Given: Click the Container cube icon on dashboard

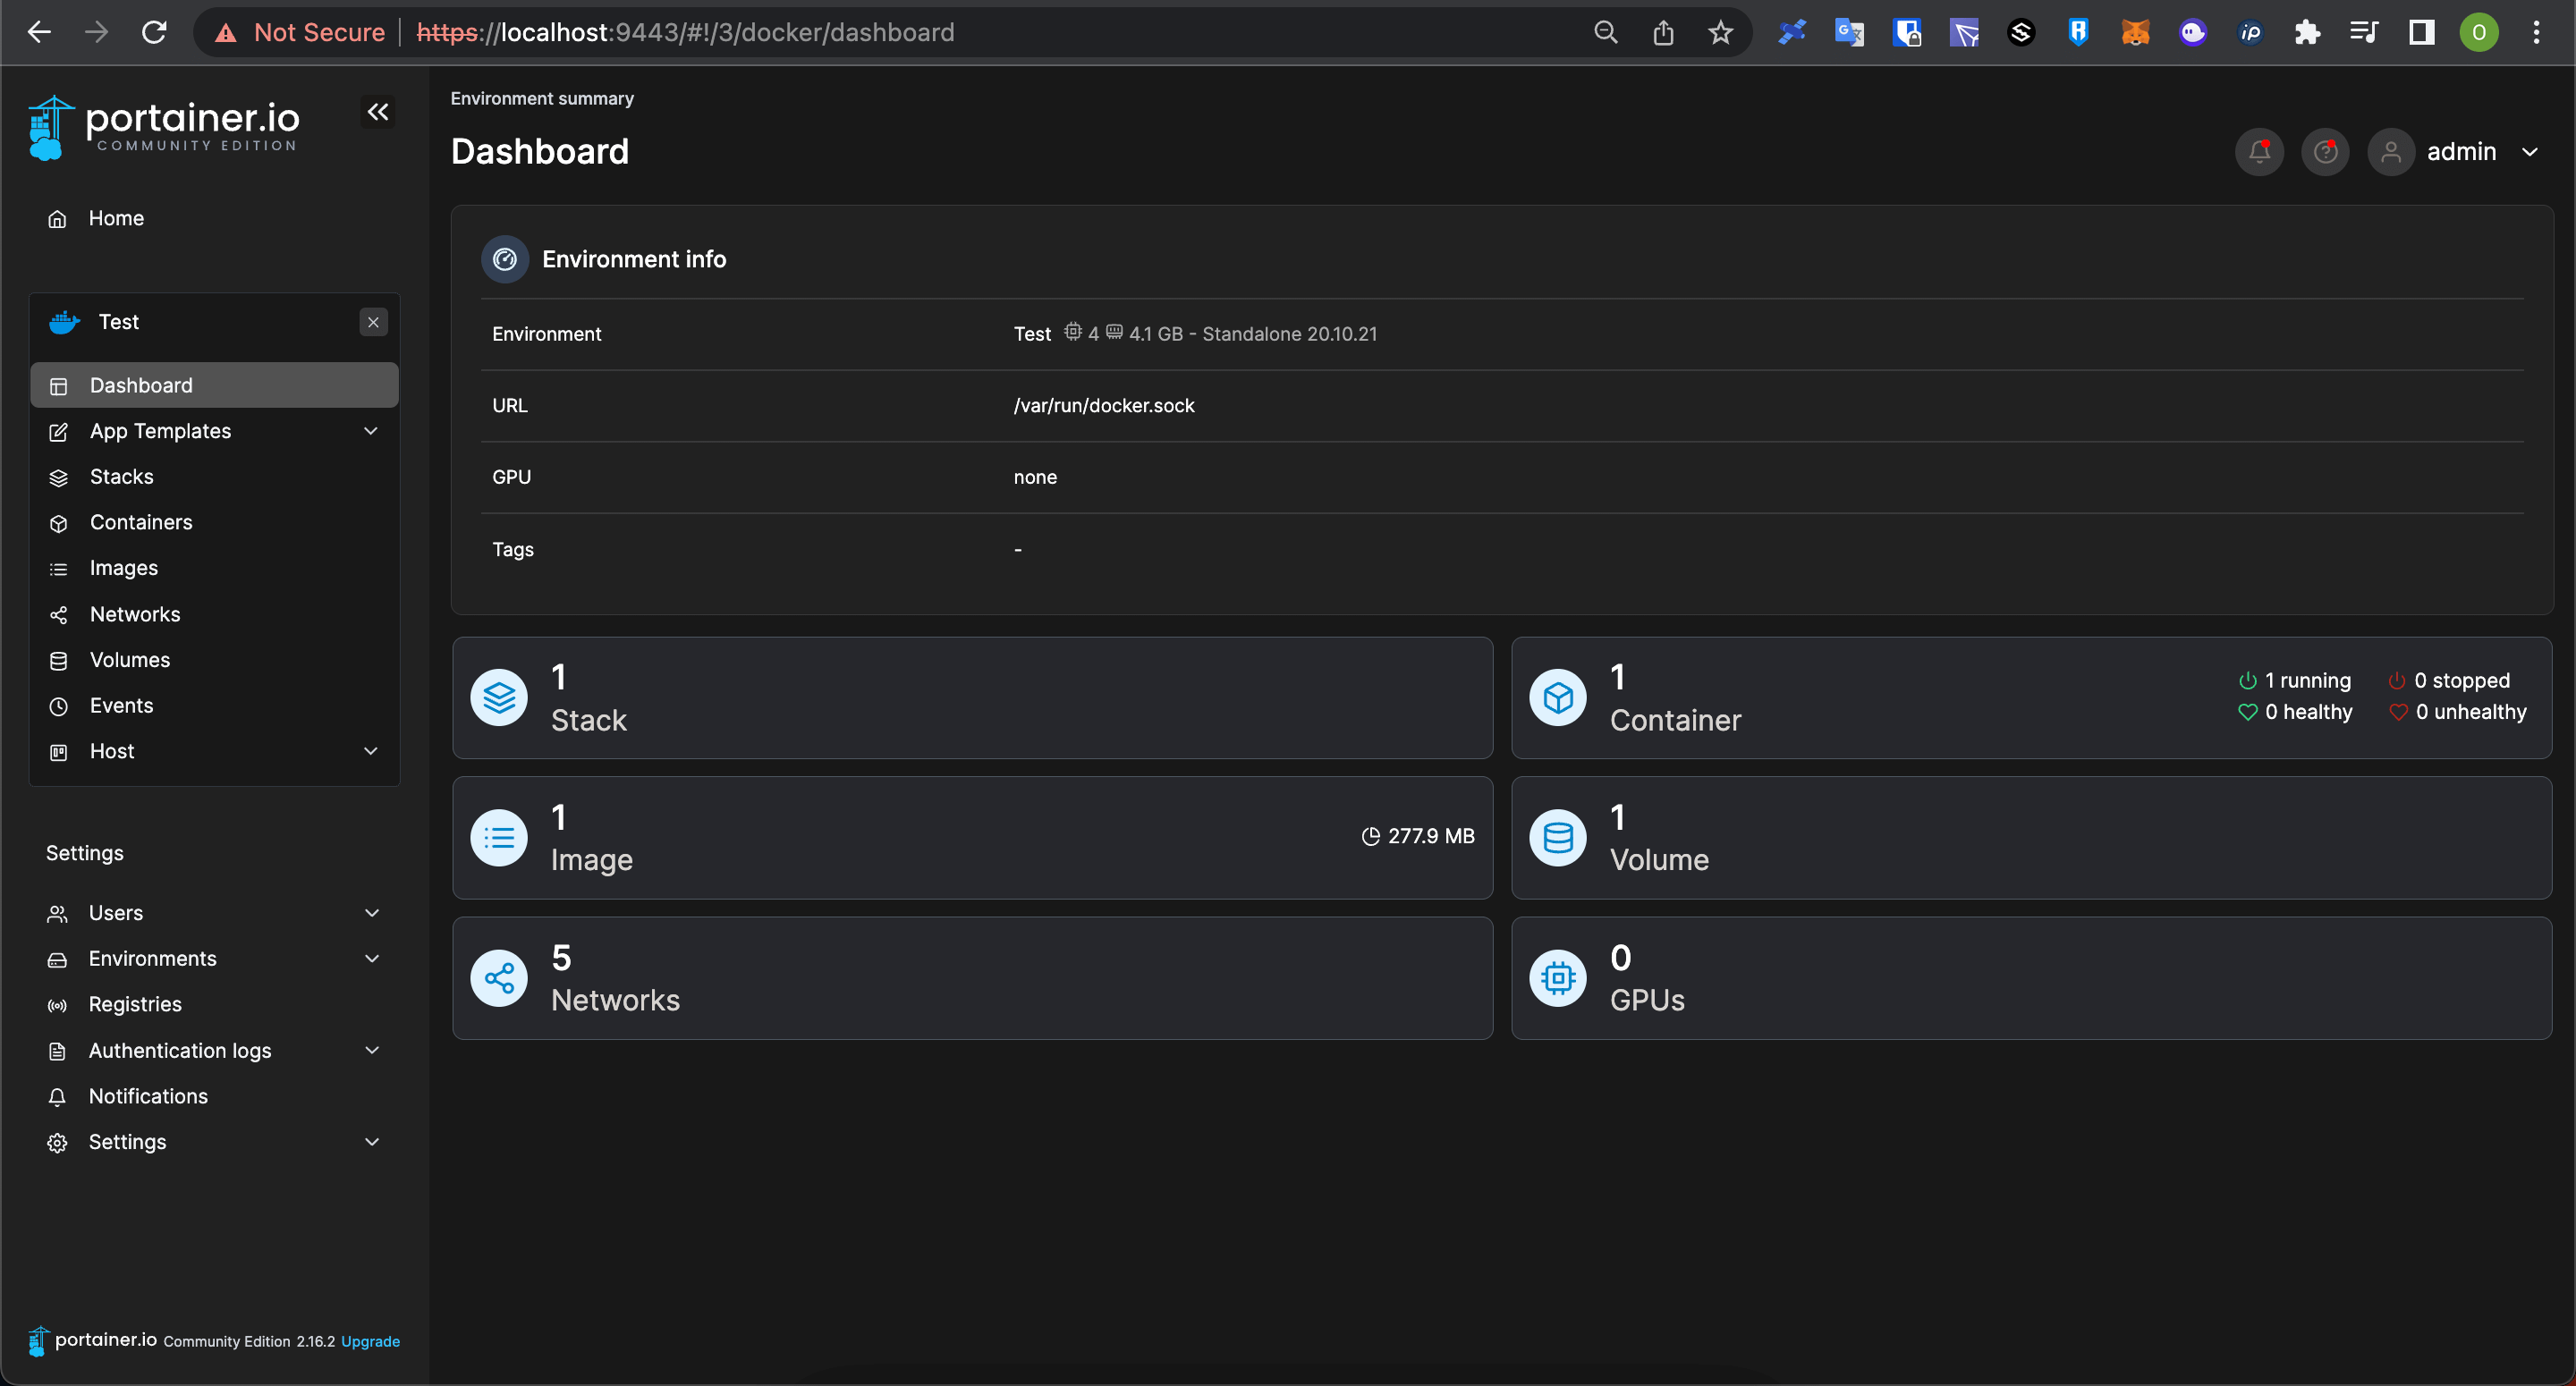Looking at the screenshot, I should coord(1557,698).
